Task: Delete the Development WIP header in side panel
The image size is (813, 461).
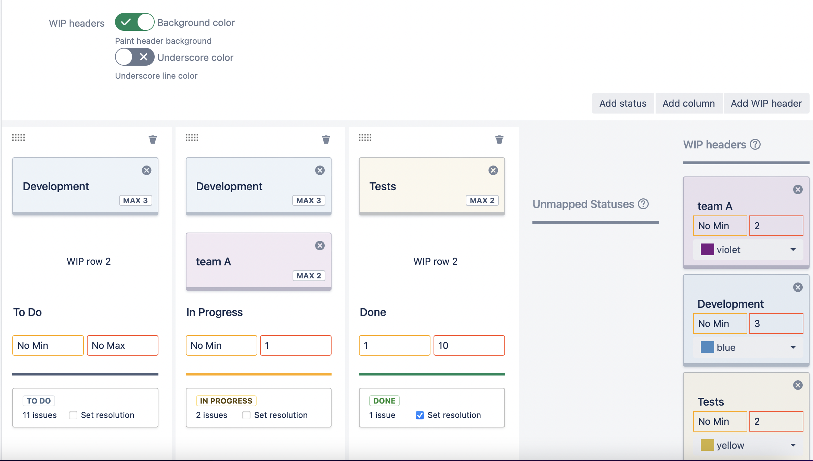Action: click(798, 287)
